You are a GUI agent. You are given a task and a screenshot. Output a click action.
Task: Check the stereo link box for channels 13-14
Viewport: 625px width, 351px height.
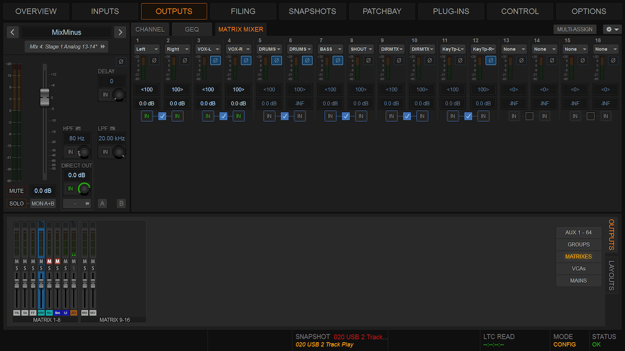click(x=529, y=116)
